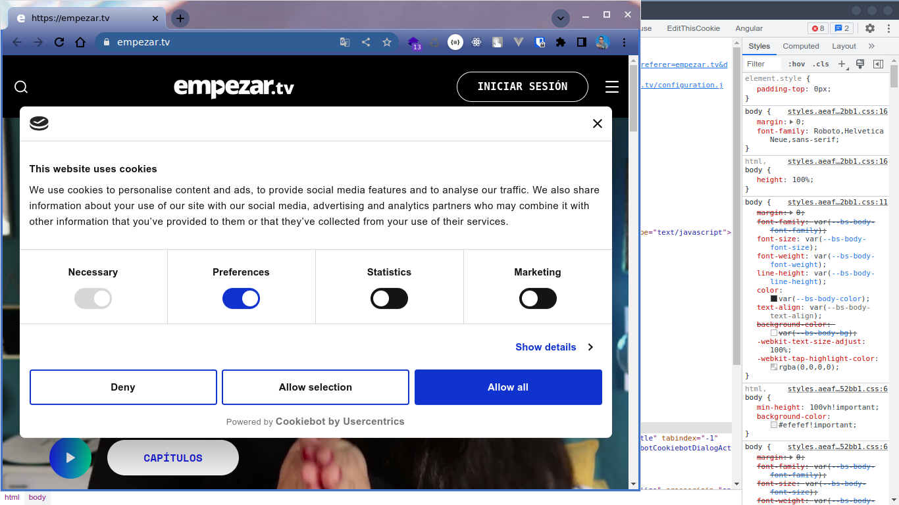Image resolution: width=899 pixels, height=505 pixels.
Task: Open the INICIAR SESIÓN button
Action: point(522,86)
